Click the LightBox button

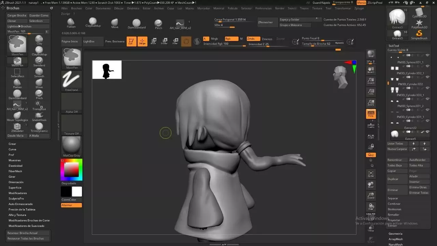93,41
